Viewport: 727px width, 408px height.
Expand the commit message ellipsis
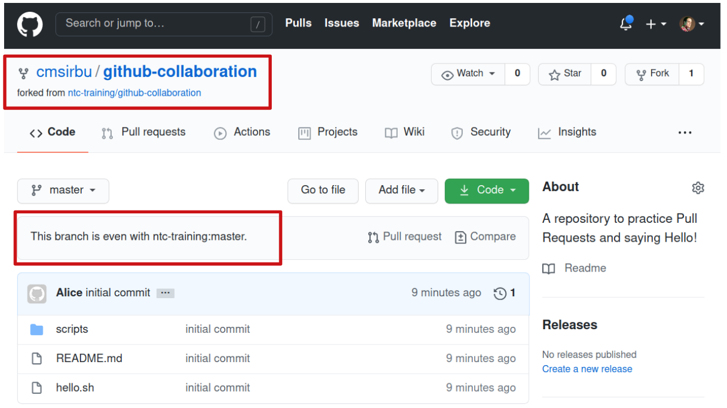click(x=165, y=293)
